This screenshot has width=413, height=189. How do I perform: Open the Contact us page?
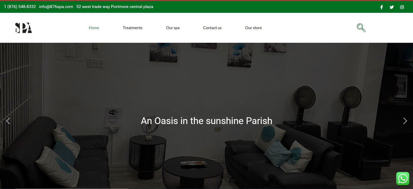pos(212,28)
